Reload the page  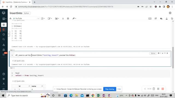[x=11, y=7]
